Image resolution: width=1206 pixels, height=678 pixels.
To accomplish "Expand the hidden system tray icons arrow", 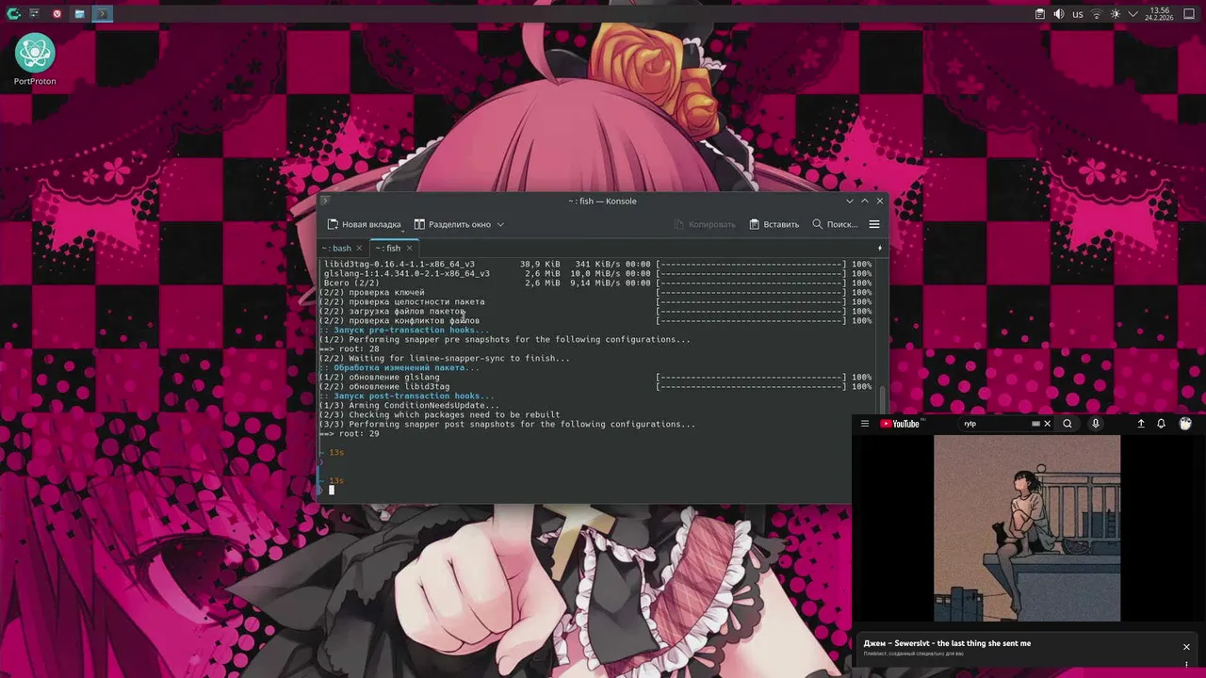I will pyautogui.click(x=1133, y=14).
